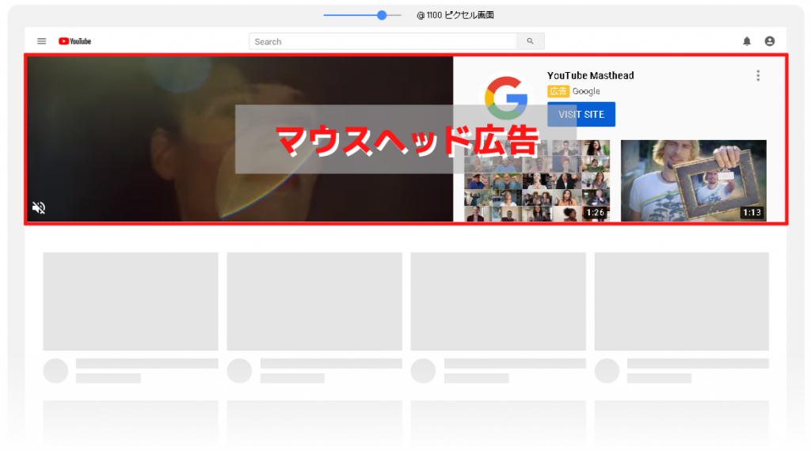The width and height of the screenshot is (811, 451).
Task: Open the notifications bell
Action: coord(747,41)
